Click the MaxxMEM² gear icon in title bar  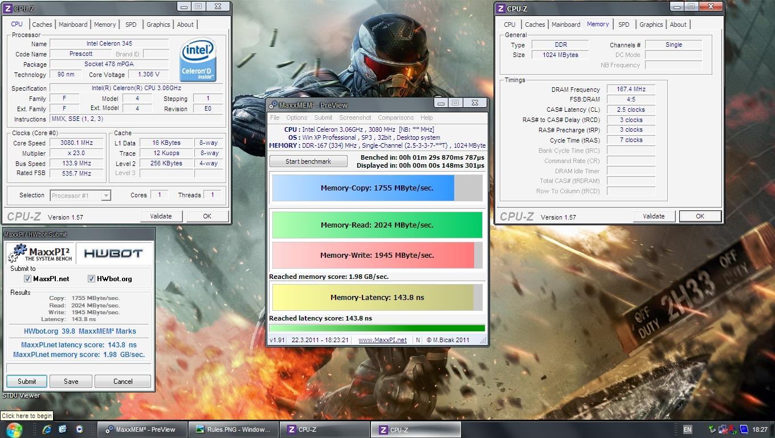point(274,105)
